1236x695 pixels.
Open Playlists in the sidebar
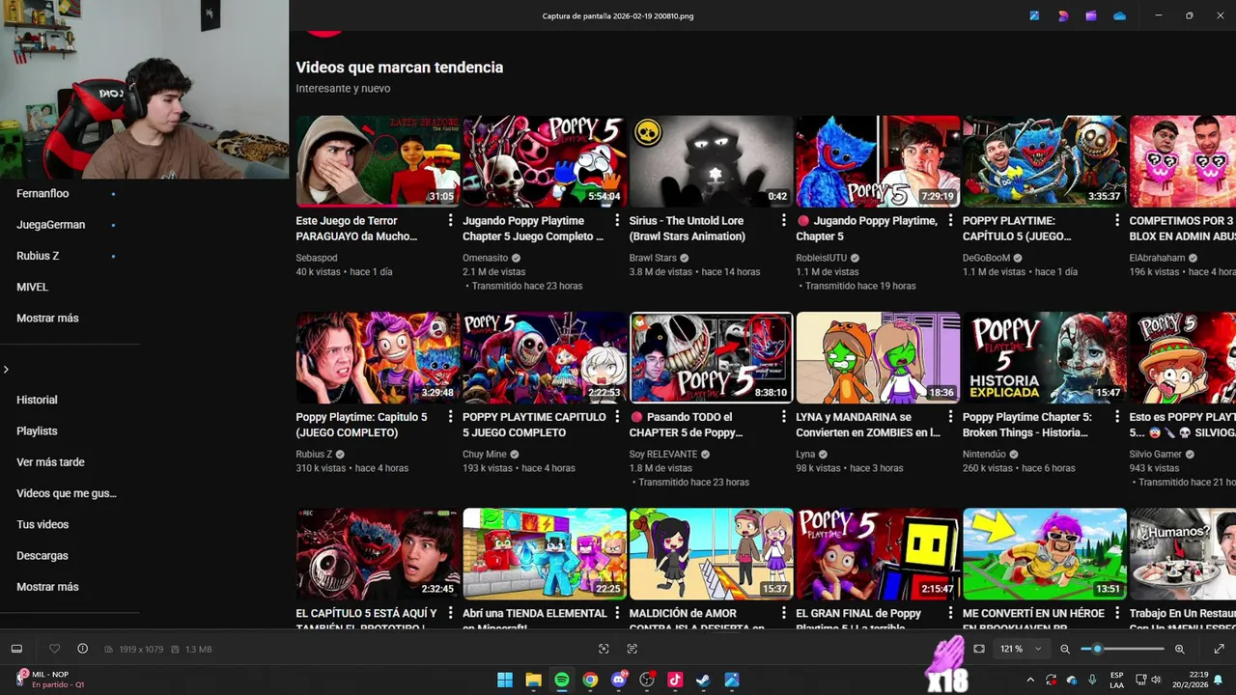pos(37,431)
